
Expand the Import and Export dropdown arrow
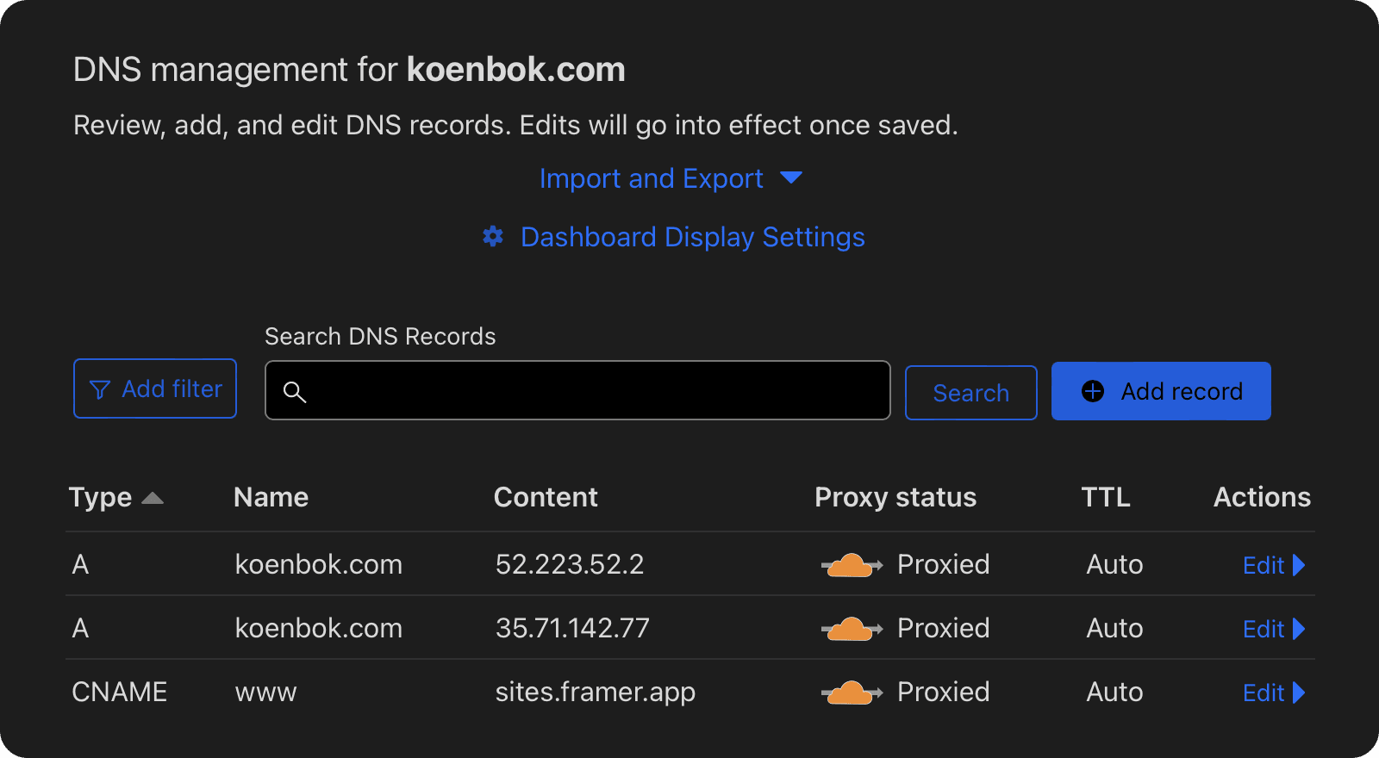coord(791,177)
